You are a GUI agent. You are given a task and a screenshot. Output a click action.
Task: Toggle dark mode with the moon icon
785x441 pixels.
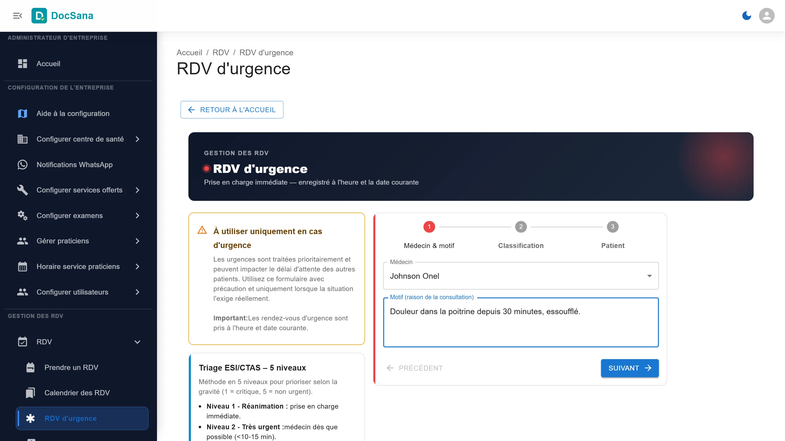(747, 16)
